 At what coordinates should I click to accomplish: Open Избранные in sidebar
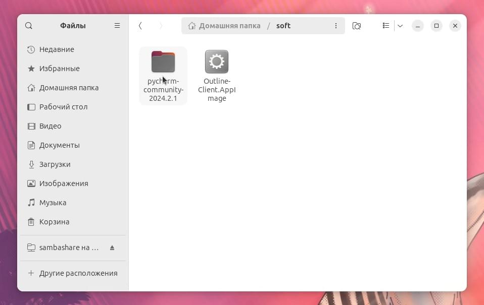73,69
